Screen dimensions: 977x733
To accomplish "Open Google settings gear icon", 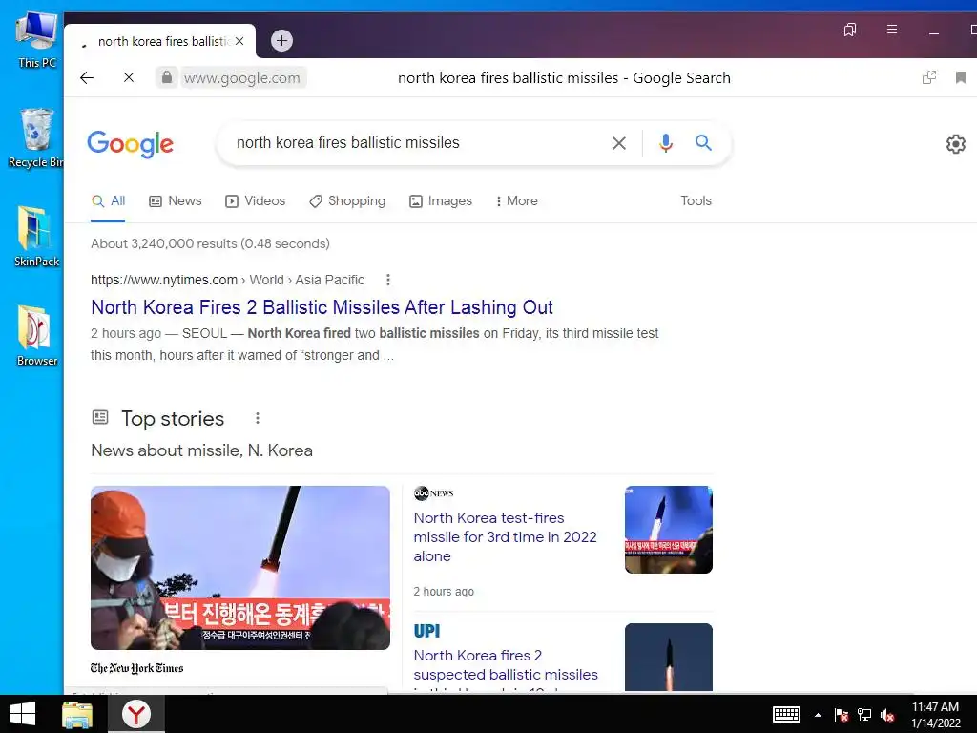I will coord(956,144).
